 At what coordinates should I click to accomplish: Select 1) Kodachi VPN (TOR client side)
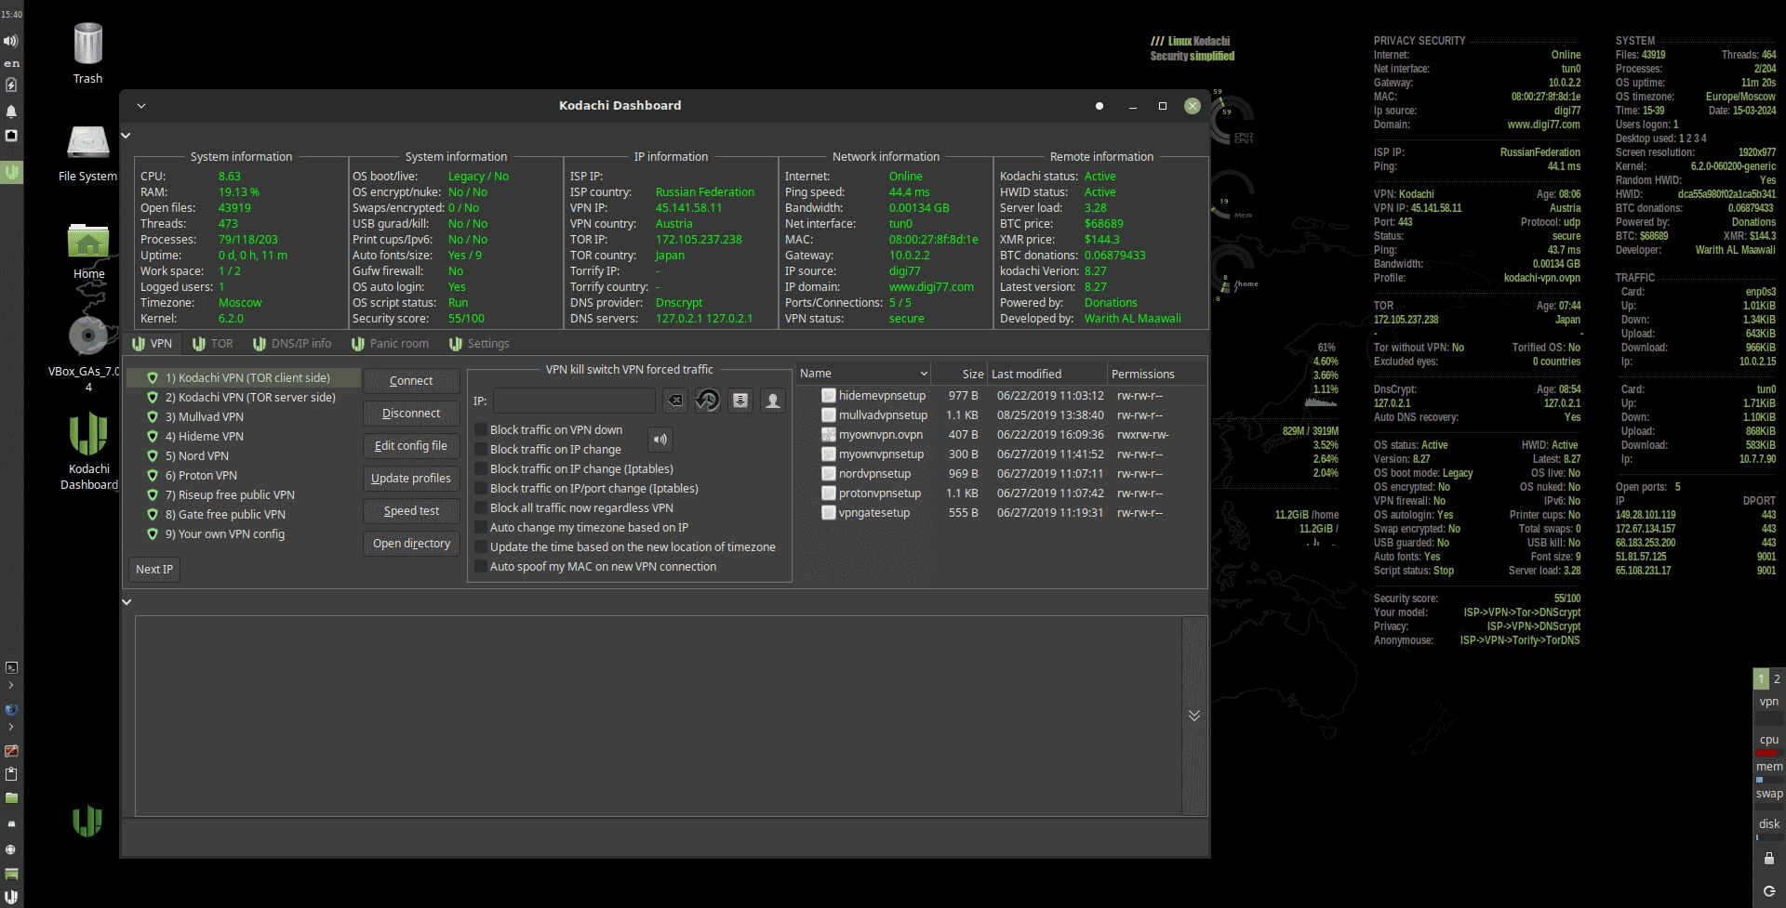(242, 378)
